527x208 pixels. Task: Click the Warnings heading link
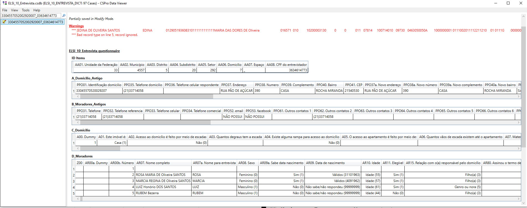tap(76, 26)
